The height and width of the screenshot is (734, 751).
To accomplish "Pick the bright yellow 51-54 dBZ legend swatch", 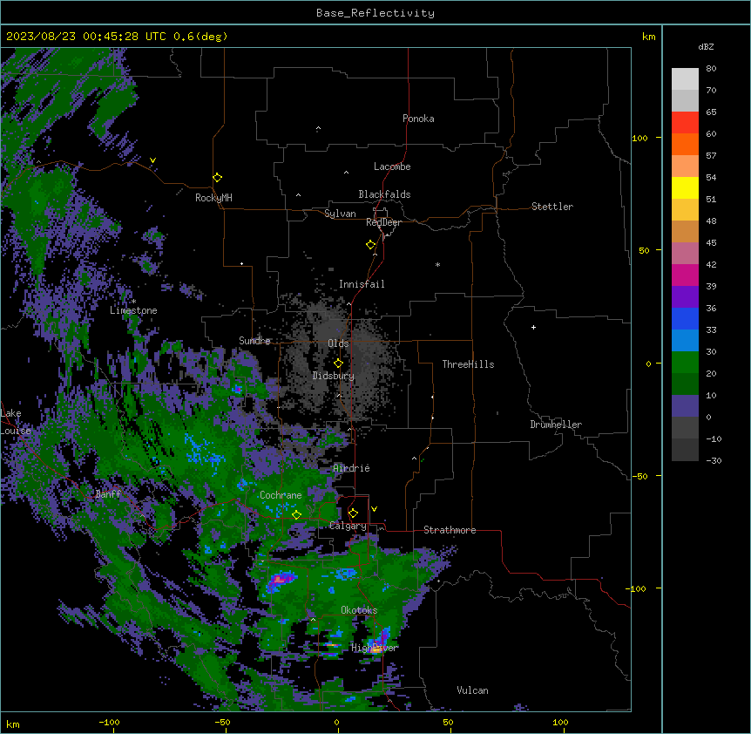I will pyautogui.click(x=685, y=187).
